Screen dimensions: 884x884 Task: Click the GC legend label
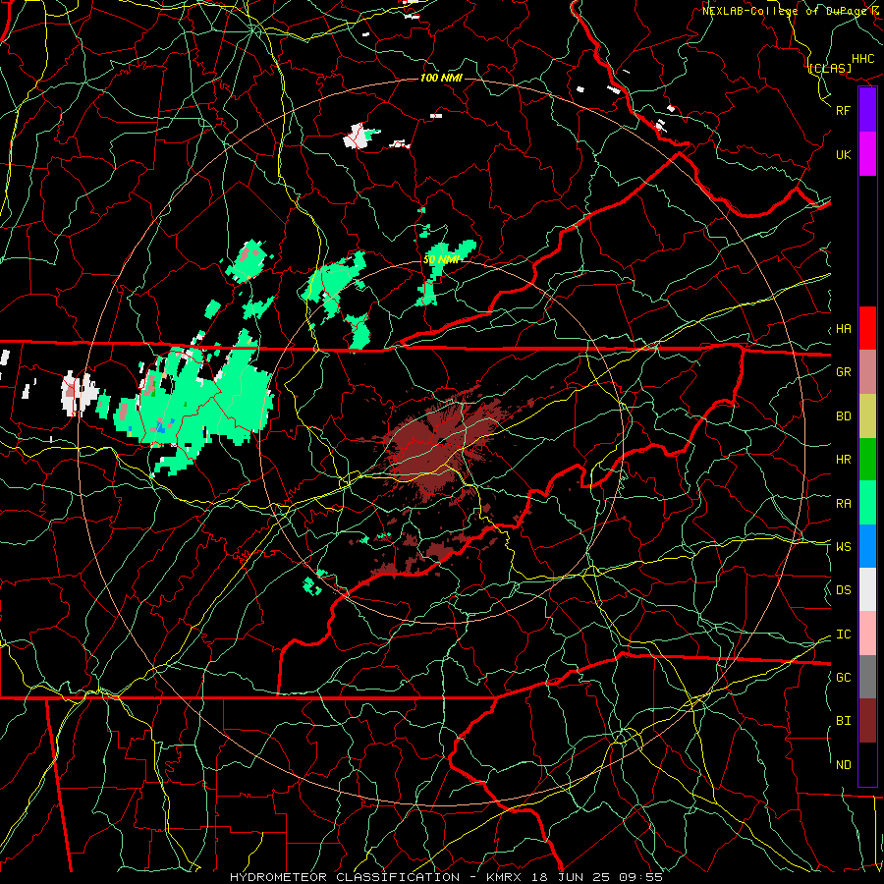[843, 678]
